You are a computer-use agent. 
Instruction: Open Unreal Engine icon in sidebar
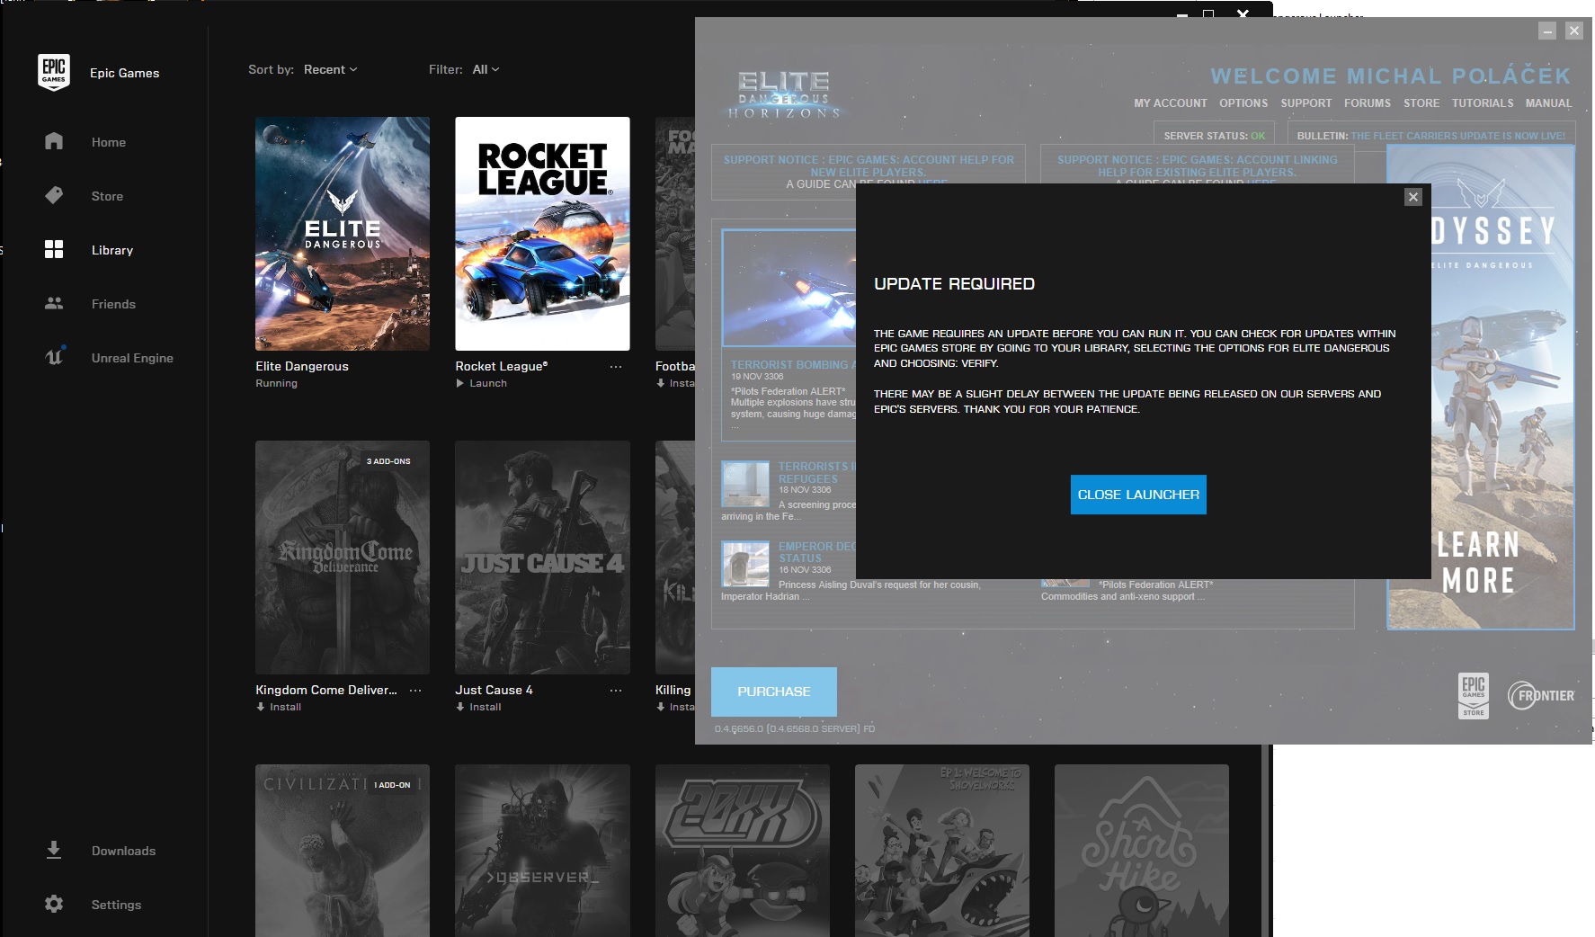[54, 356]
